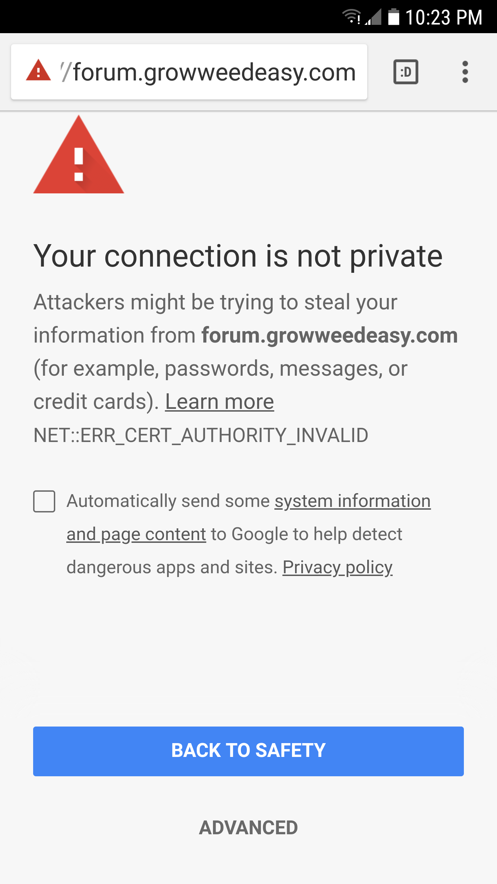Tap the battery status icon
Image resolution: width=497 pixels, height=884 pixels.
coord(393,17)
